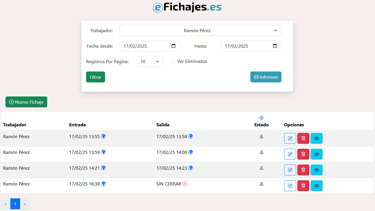
Task: Click the next page arrow
Action: tap(25, 204)
